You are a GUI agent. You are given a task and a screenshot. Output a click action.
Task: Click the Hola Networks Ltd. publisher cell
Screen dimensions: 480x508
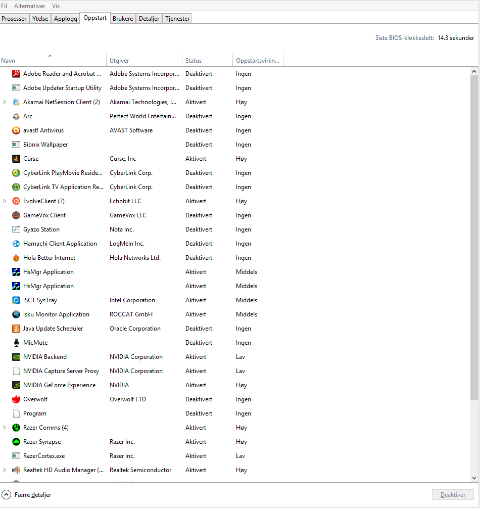pos(135,258)
